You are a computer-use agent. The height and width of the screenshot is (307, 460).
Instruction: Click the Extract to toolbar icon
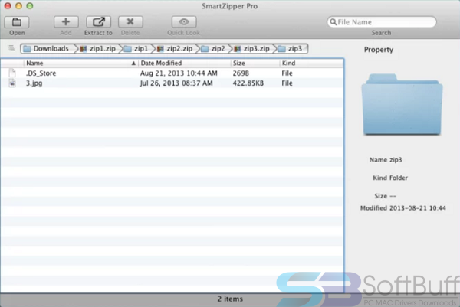99,21
